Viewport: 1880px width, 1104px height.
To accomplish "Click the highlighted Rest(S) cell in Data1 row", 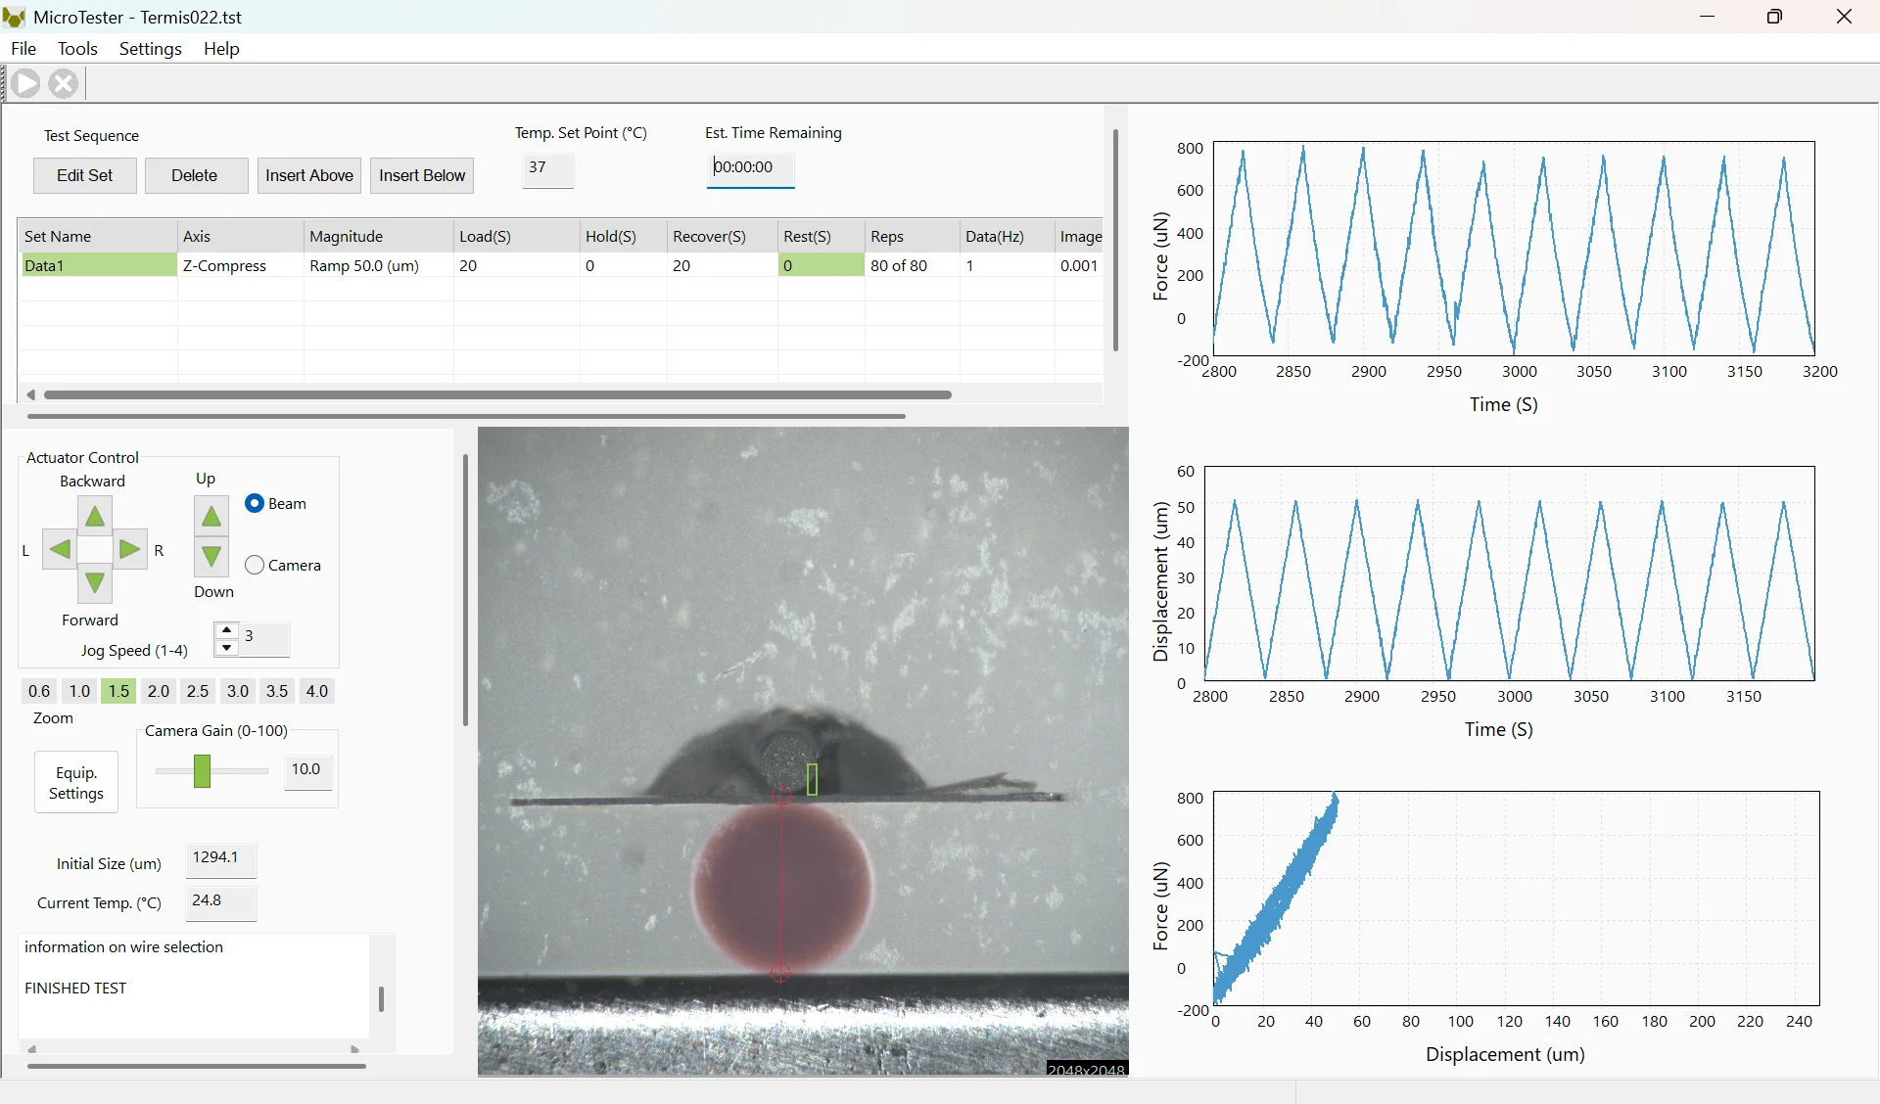I will click(x=821, y=265).
